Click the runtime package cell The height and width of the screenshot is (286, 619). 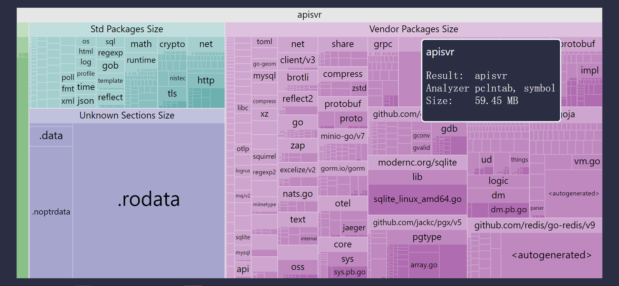[141, 60]
